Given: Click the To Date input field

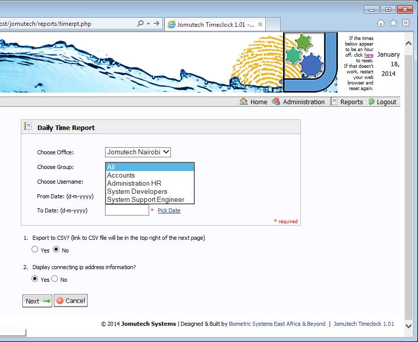Looking at the screenshot, I should pos(127,210).
